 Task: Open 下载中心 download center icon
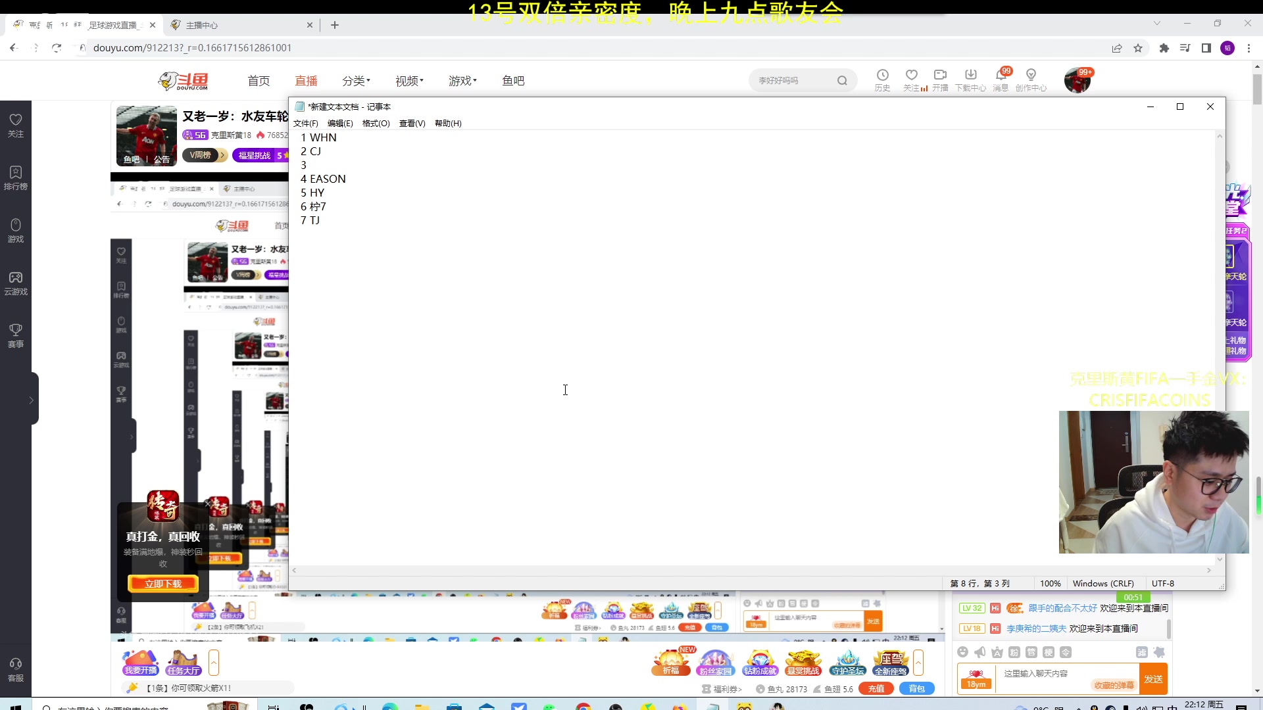(x=970, y=76)
